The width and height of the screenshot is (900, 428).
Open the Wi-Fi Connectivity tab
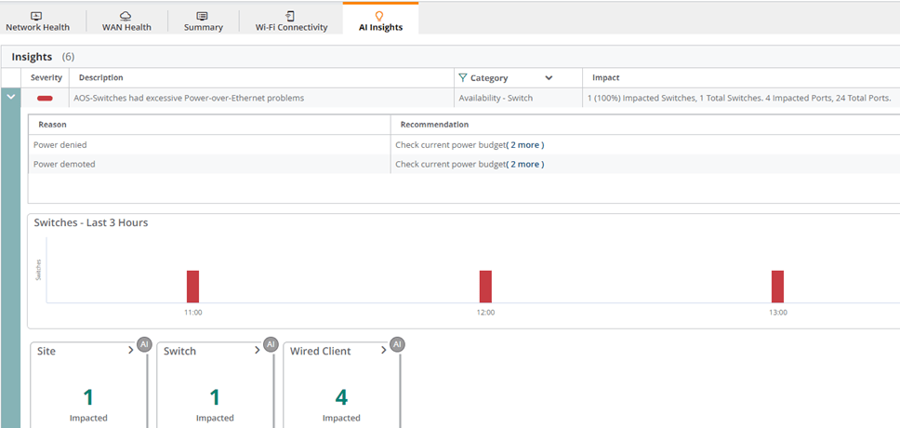(x=291, y=27)
